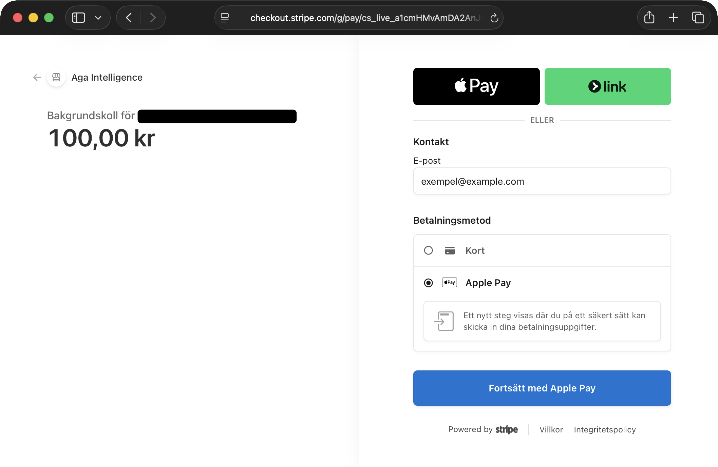
Task: Select the Kort radio button
Action: click(x=429, y=250)
